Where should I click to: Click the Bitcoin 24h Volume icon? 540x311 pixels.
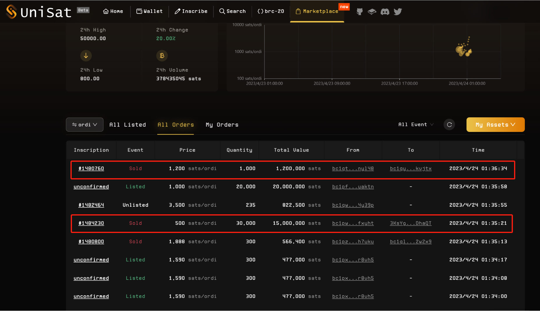(162, 56)
